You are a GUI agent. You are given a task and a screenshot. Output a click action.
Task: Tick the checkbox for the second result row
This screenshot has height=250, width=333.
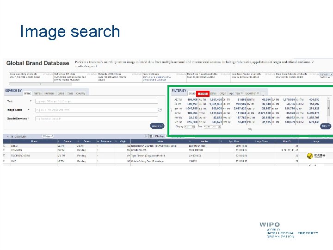[x=4, y=150]
